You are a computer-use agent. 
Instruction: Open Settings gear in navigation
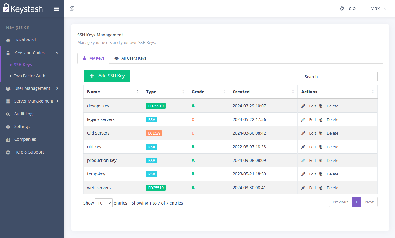point(8,127)
